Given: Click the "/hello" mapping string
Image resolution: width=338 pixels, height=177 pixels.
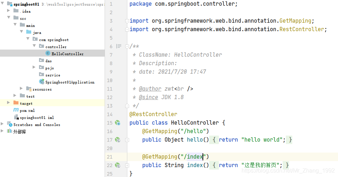Looking at the screenshot, I should [x=193, y=131].
